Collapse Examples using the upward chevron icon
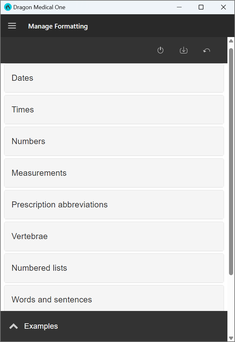The height and width of the screenshot is (342, 235). pyautogui.click(x=13, y=326)
